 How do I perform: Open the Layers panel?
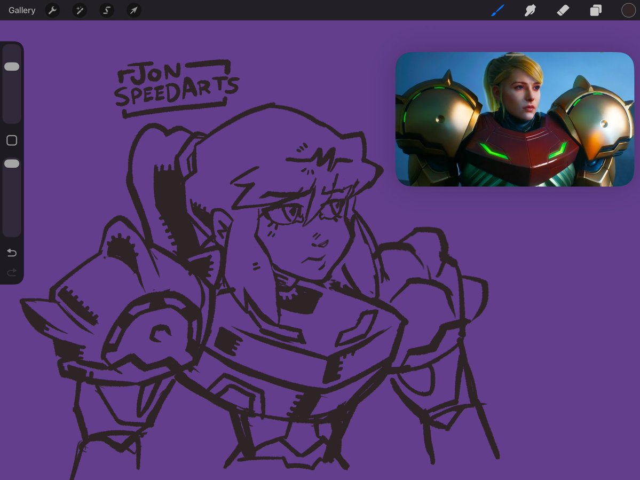point(596,10)
